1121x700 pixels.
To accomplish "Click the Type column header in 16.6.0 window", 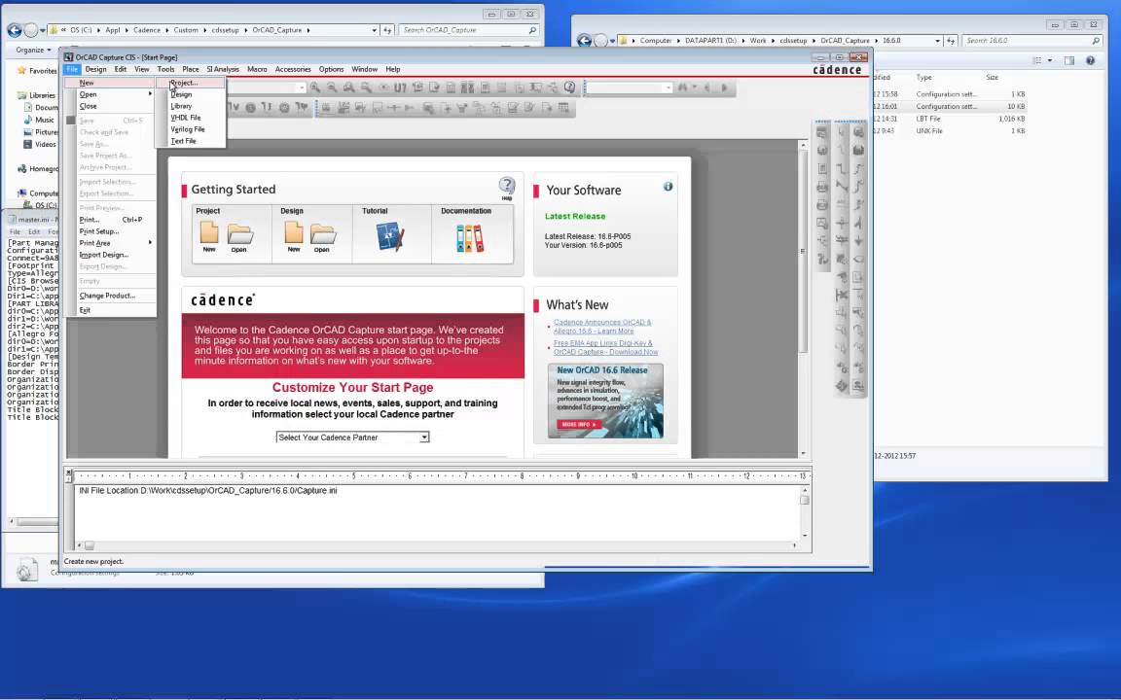I will pos(923,77).
